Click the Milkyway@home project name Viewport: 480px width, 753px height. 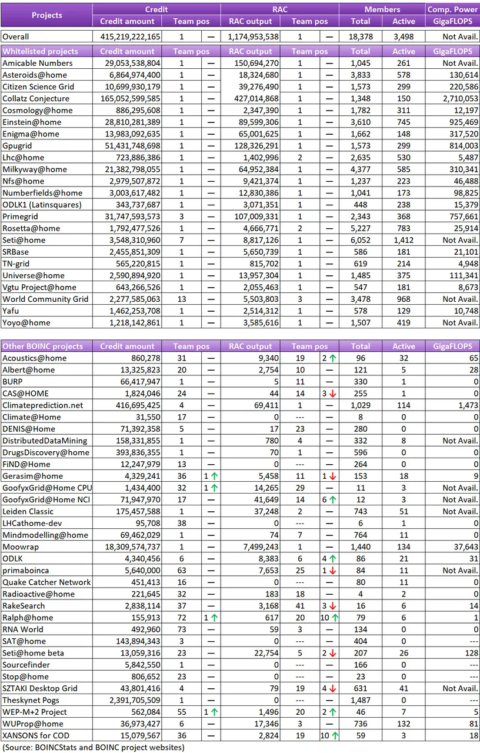coord(34,169)
